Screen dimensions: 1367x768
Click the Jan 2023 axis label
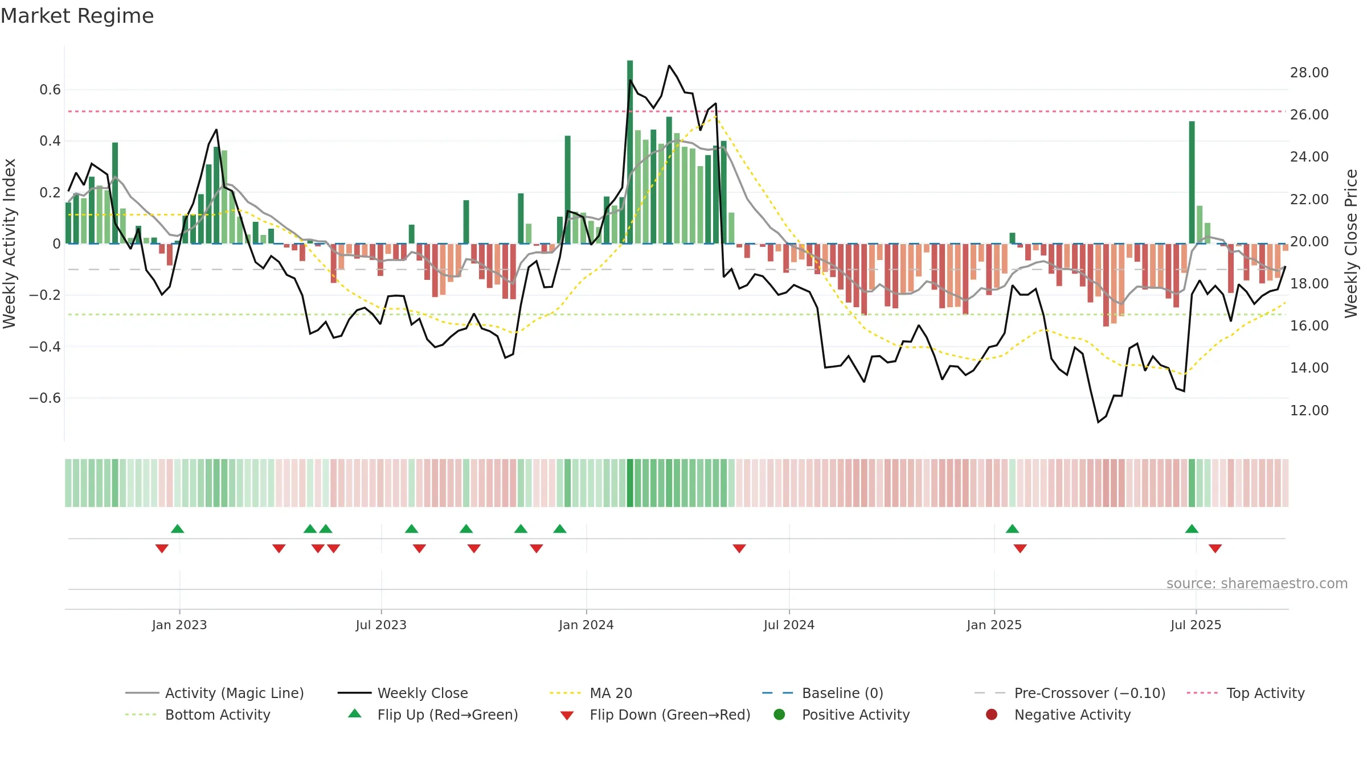(x=179, y=625)
